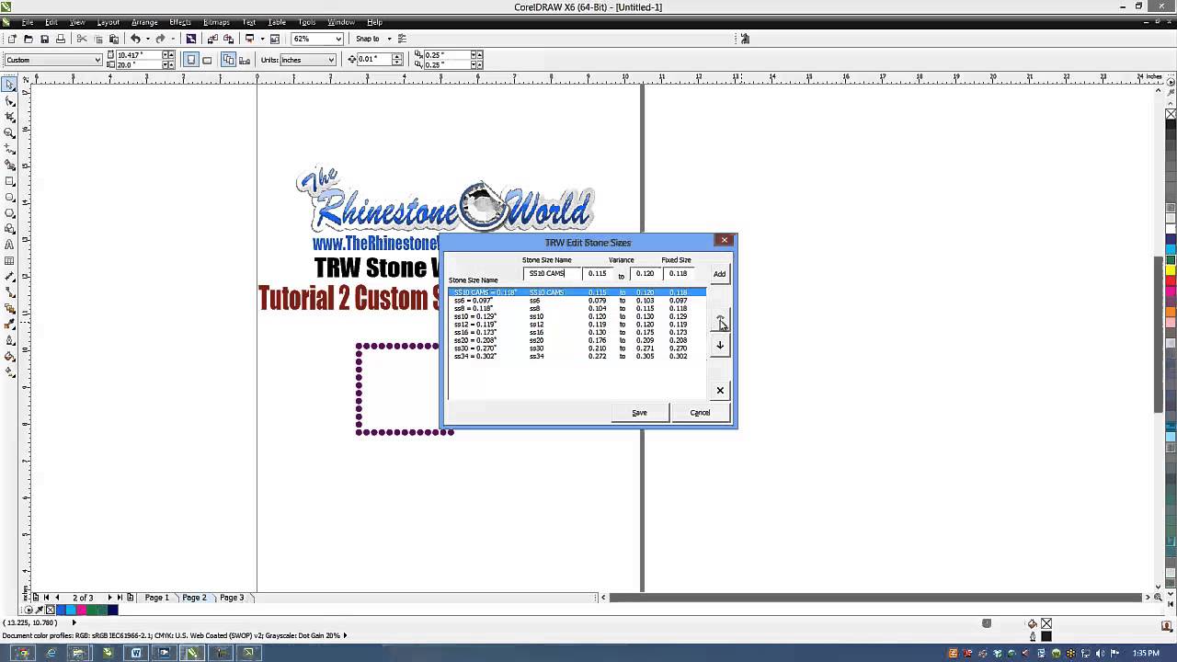The image size is (1177, 662).
Task: Select the Freehand tool in toolbox
Action: pyautogui.click(x=9, y=149)
